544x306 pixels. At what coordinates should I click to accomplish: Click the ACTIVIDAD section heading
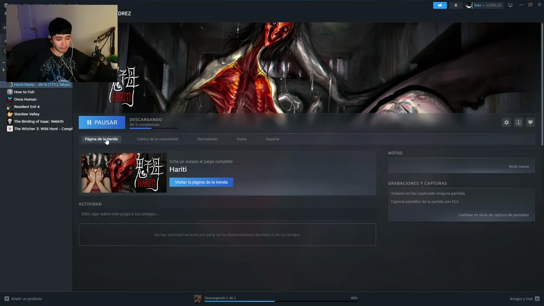[90, 204]
